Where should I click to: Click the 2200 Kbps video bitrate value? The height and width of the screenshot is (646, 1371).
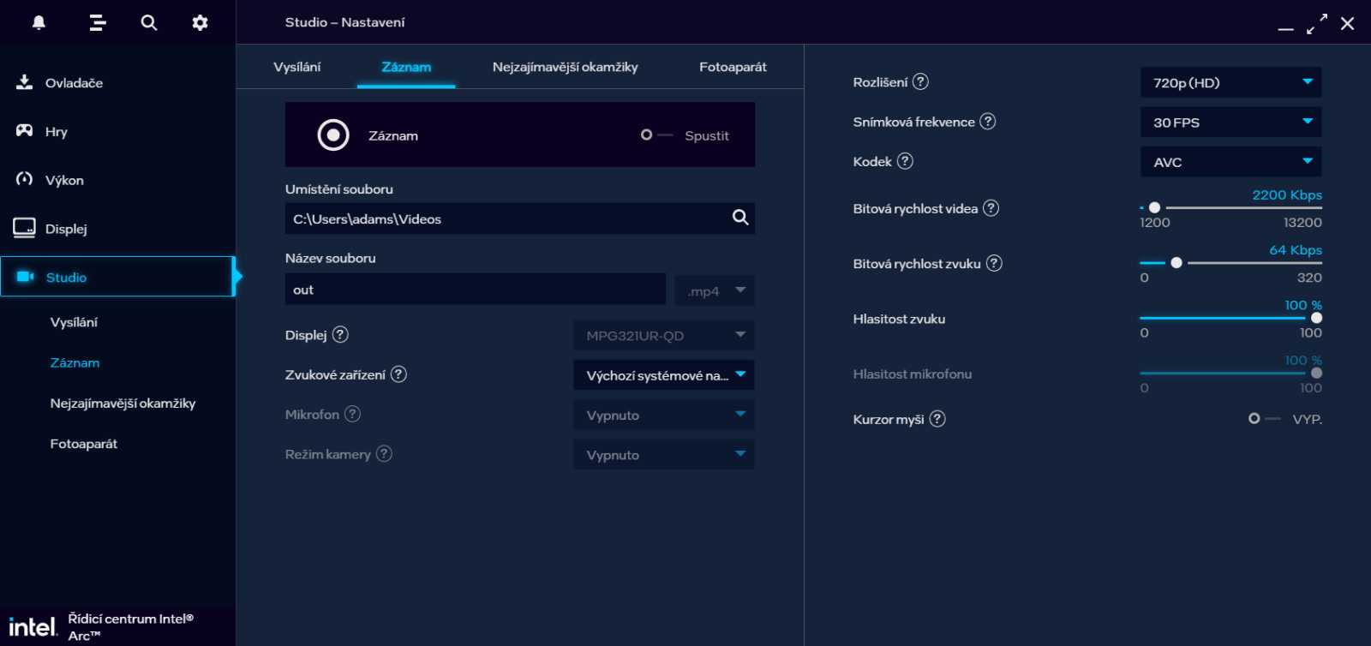tap(1287, 194)
